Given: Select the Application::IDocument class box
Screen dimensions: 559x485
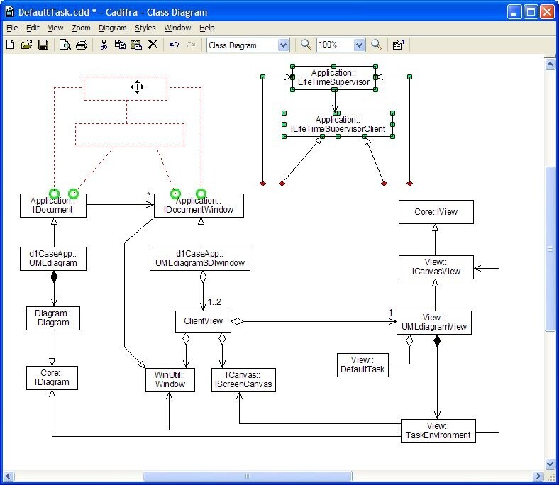Looking at the screenshot, I should [53, 205].
